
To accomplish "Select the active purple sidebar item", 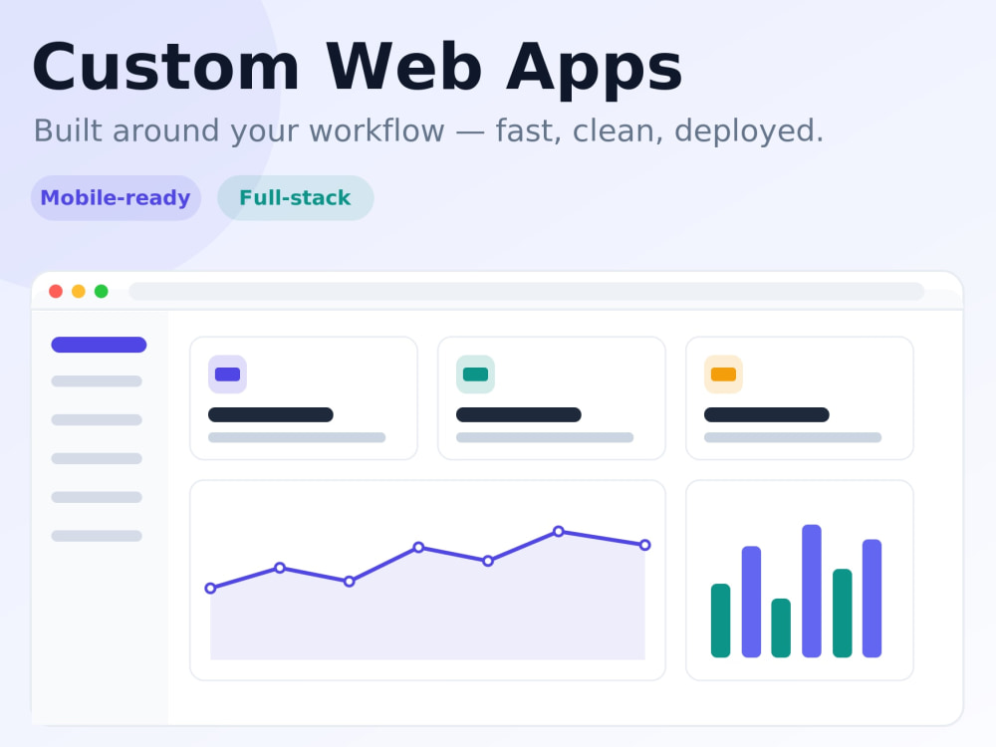I will (x=99, y=345).
